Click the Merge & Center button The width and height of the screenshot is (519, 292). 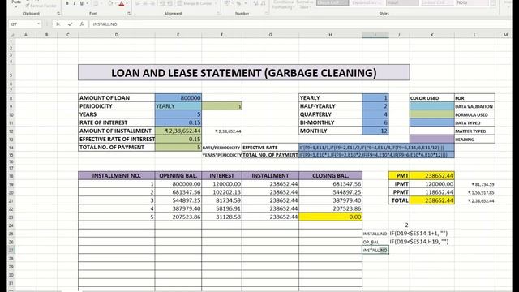(195, 3)
